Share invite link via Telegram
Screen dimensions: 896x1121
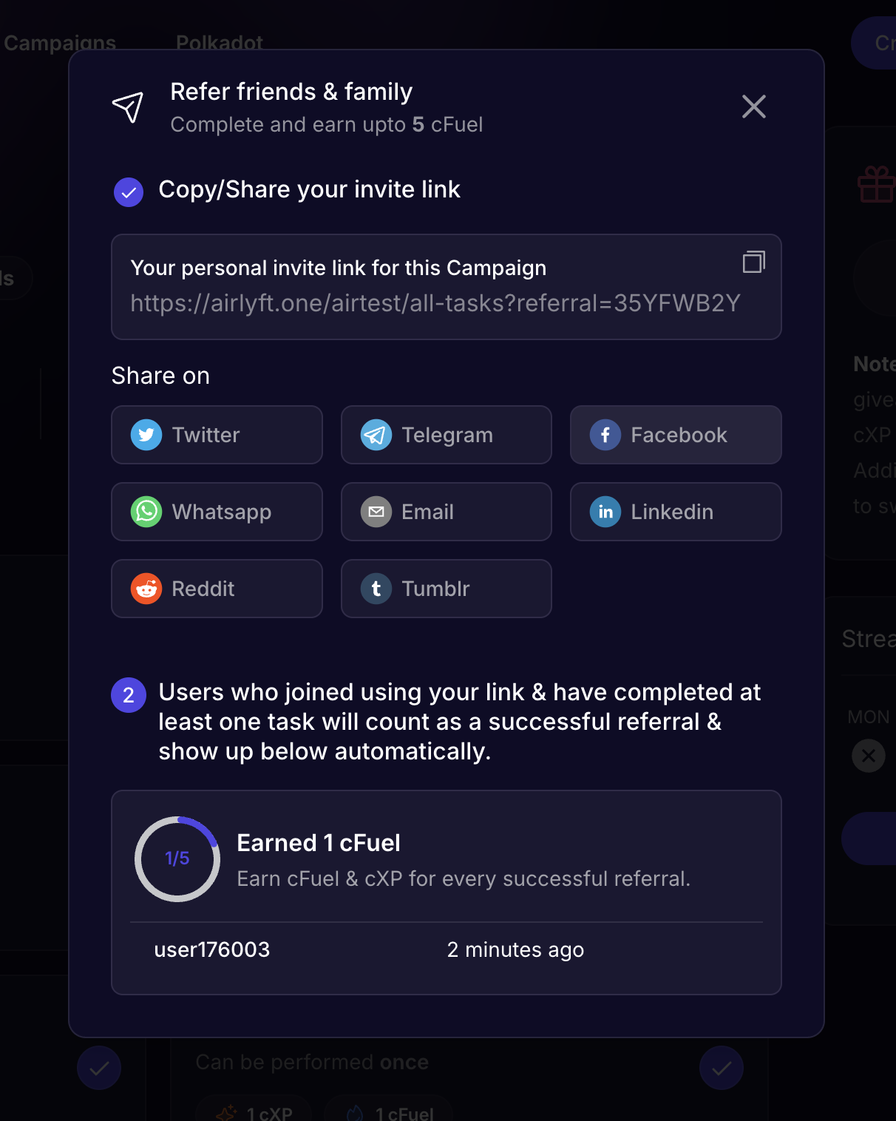pos(446,435)
